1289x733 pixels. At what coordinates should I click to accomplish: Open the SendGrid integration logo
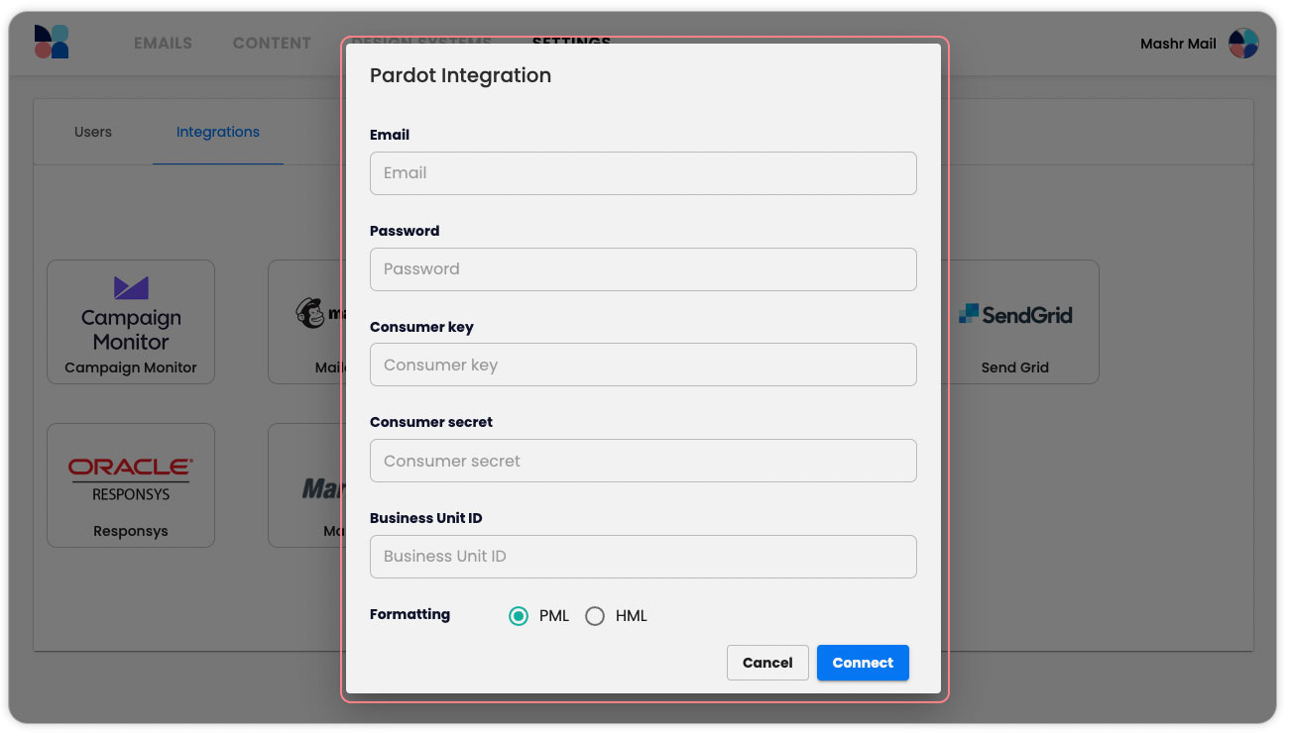(1014, 315)
